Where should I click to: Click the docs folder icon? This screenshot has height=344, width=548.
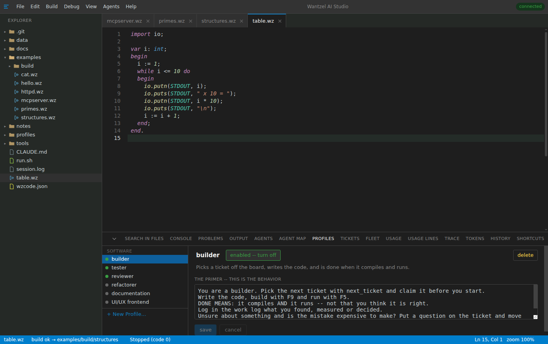tap(12, 49)
